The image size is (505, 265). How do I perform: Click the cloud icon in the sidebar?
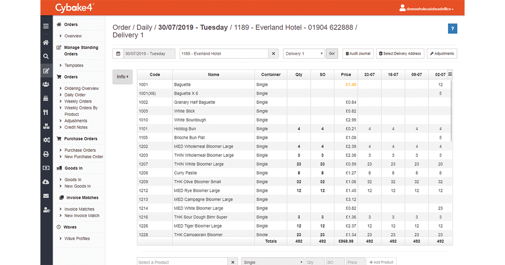pyautogui.click(x=46, y=182)
